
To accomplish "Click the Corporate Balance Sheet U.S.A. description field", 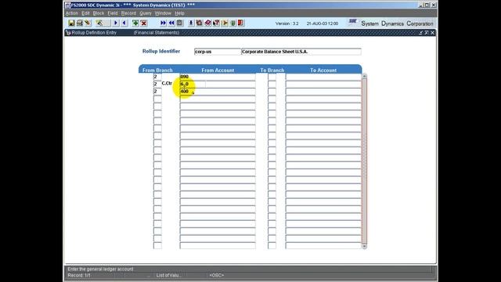I will 301,52.
